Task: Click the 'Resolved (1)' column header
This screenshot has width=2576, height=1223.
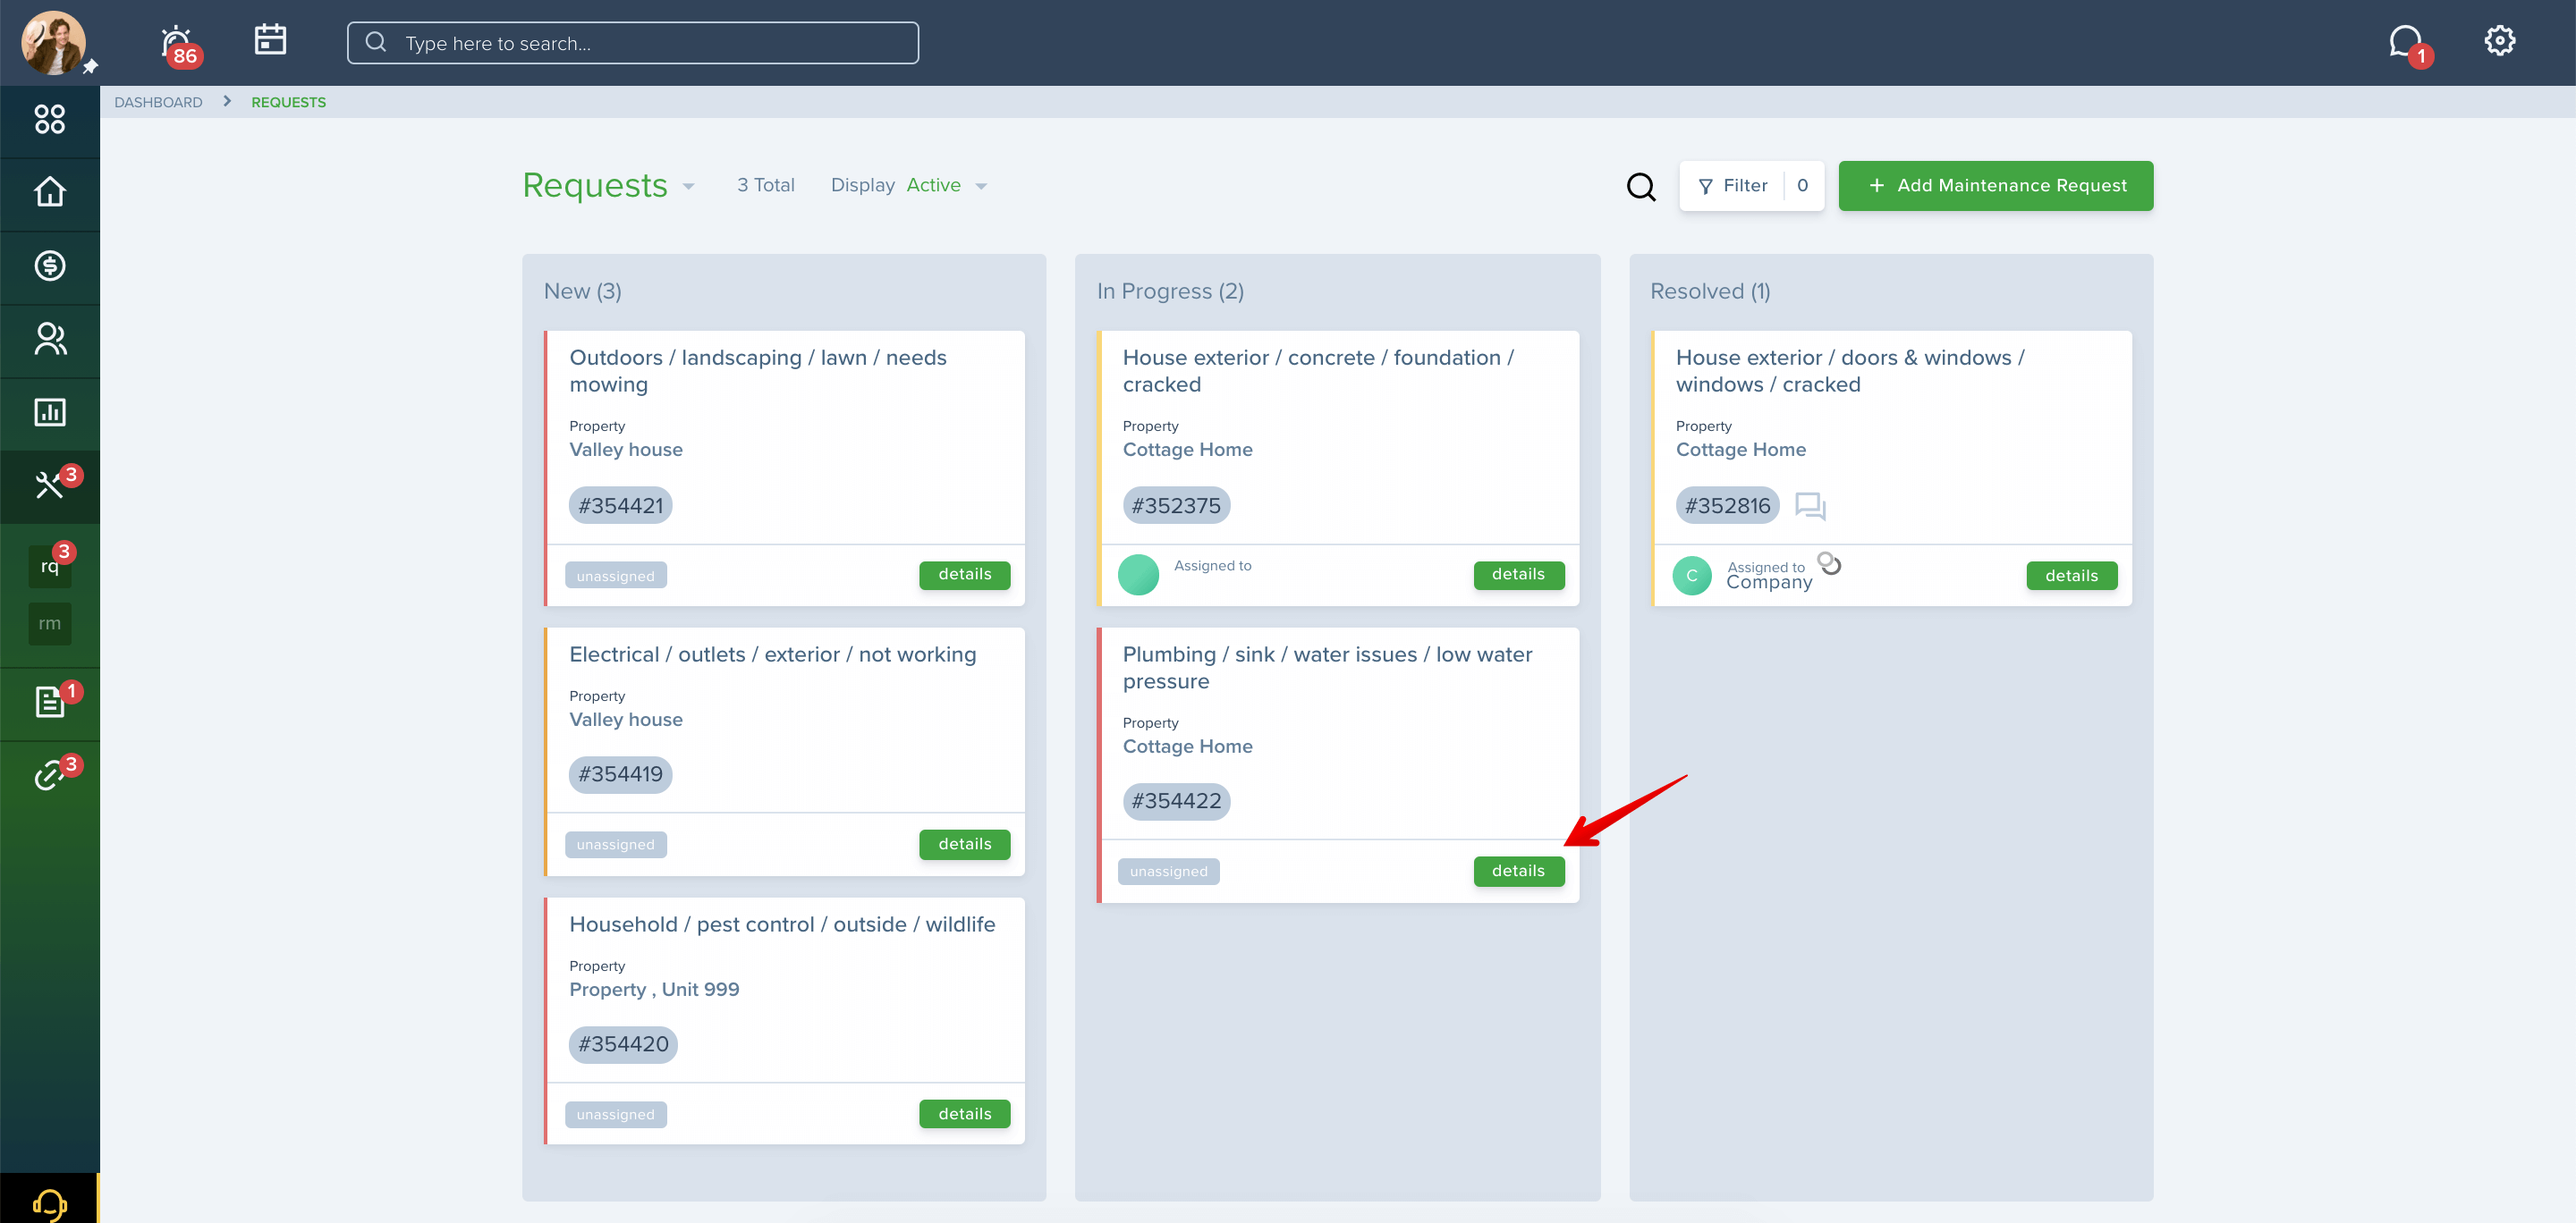Action: click(x=1710, y=291)
